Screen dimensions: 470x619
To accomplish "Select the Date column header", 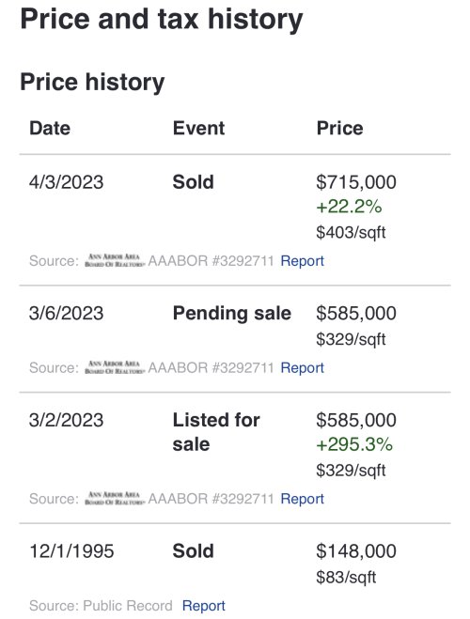I will click(x=50, y=129).
